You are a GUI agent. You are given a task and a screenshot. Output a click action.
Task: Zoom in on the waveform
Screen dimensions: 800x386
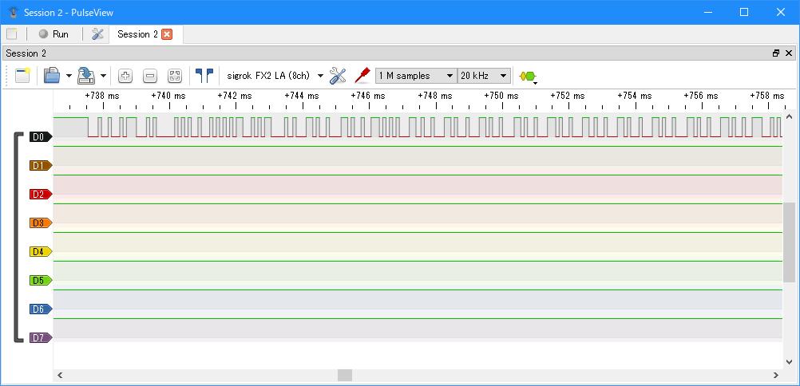[x=125, y=76]
